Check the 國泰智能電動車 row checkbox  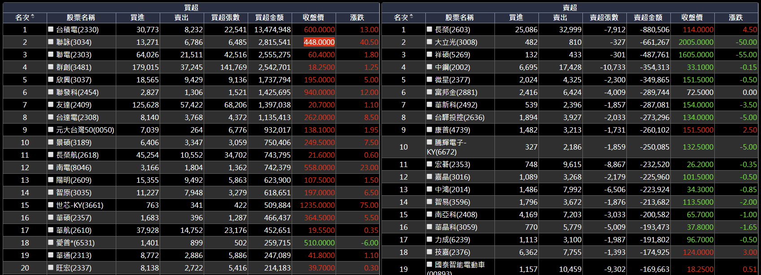[429, 264]
